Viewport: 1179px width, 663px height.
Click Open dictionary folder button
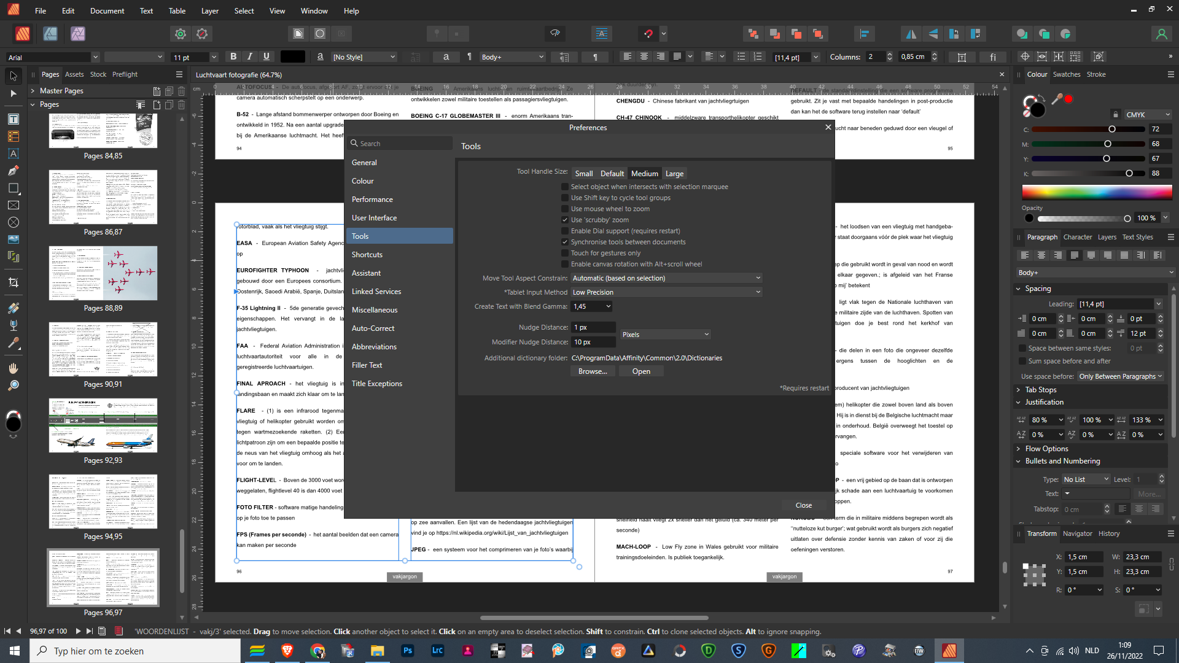[641, 371]
